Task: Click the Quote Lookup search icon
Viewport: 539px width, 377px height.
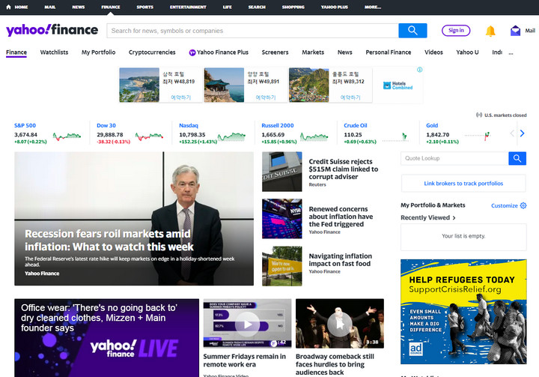Action: pos(517,158)
